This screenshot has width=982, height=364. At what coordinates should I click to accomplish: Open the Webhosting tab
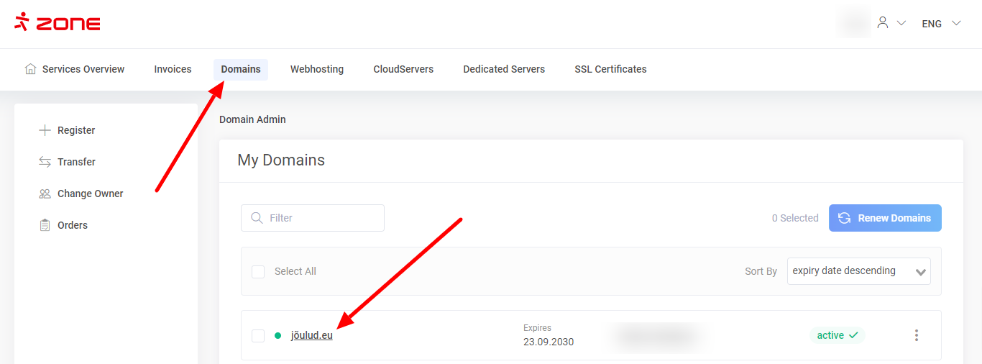point(317,69)
